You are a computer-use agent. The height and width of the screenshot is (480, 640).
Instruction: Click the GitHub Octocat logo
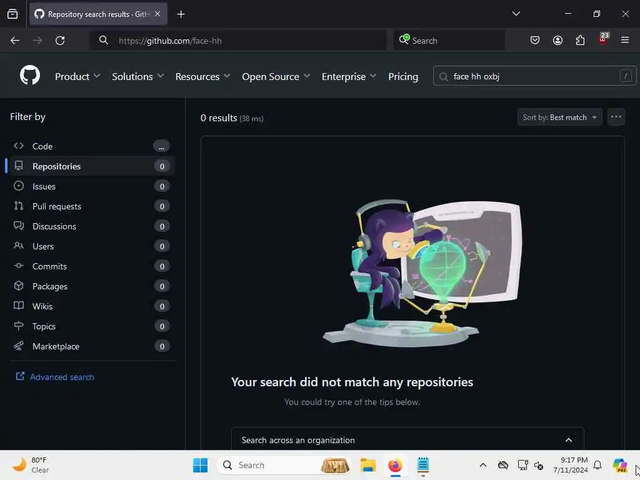tap(30, 76)
